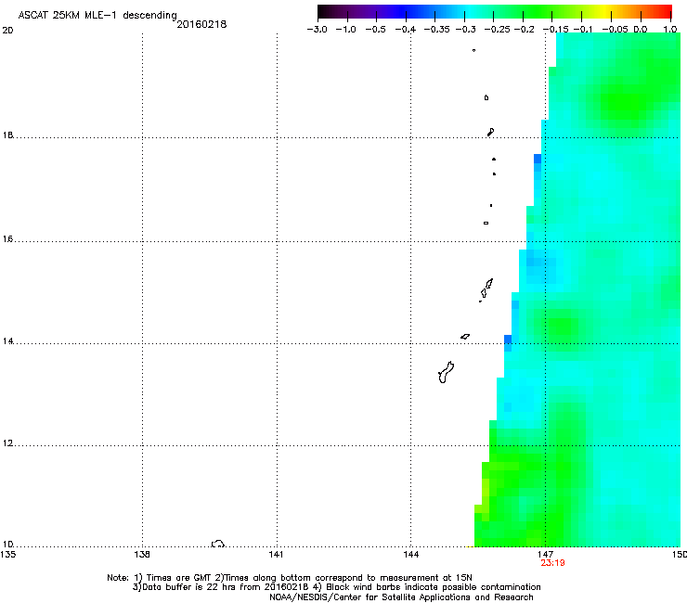Click the longitude label 141

[276, 555]
